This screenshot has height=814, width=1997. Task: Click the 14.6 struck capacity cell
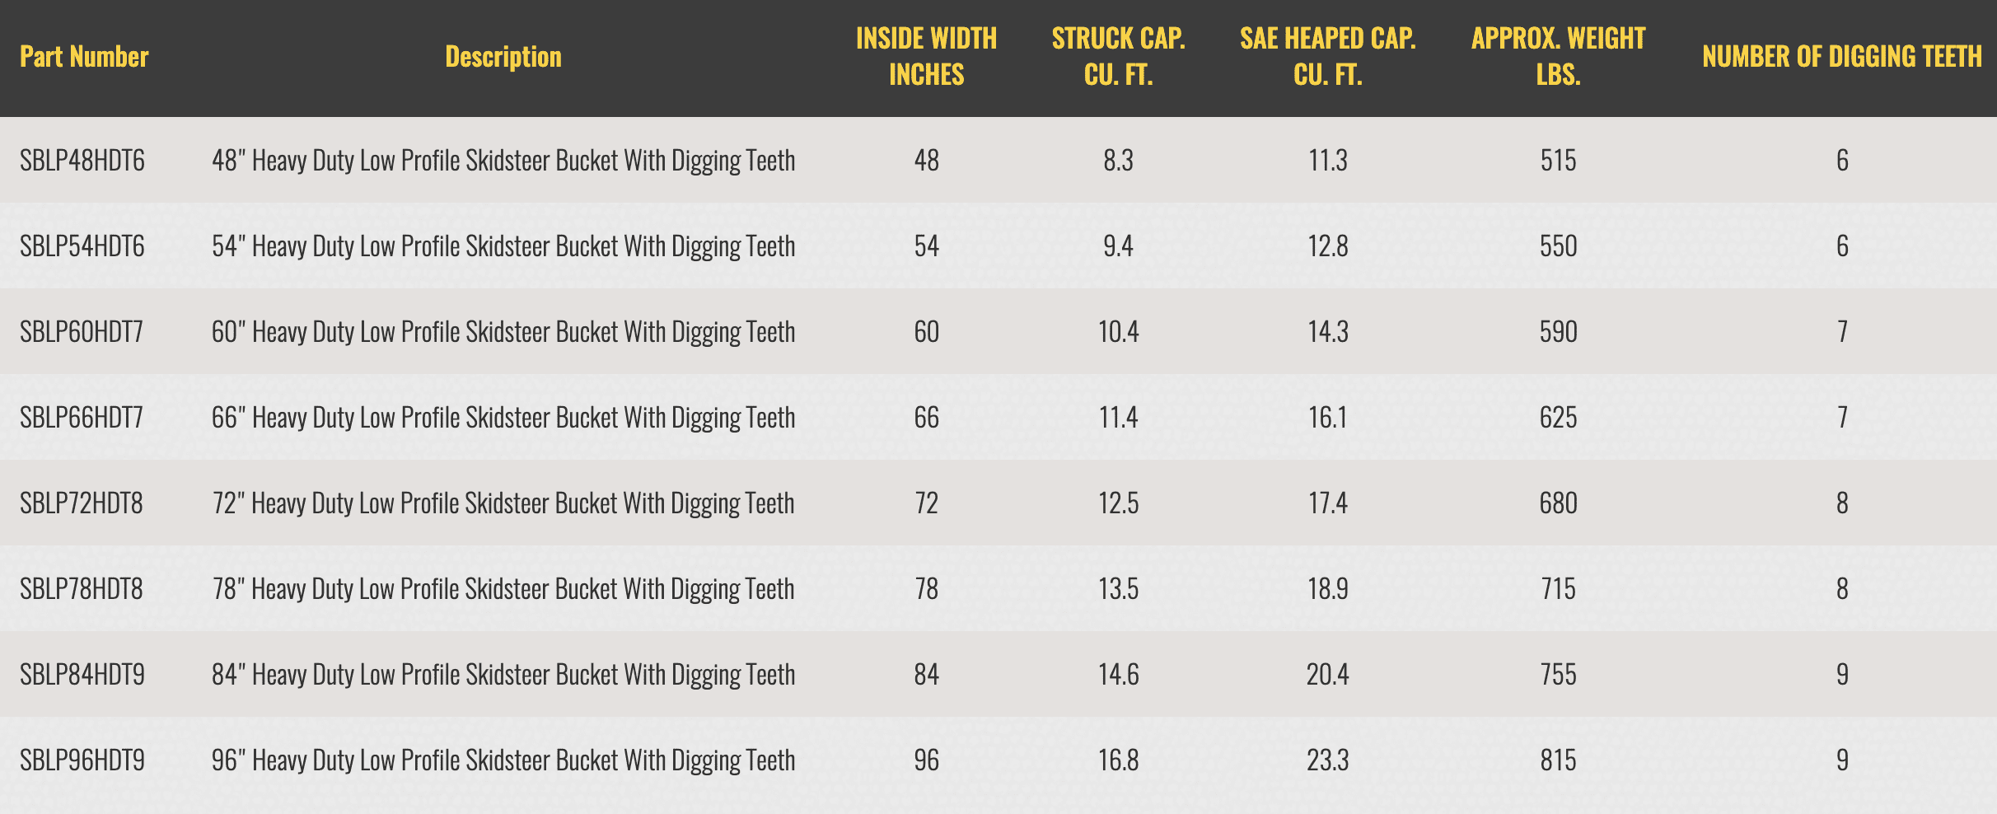pyautogui.click(x=1118, y=674)
